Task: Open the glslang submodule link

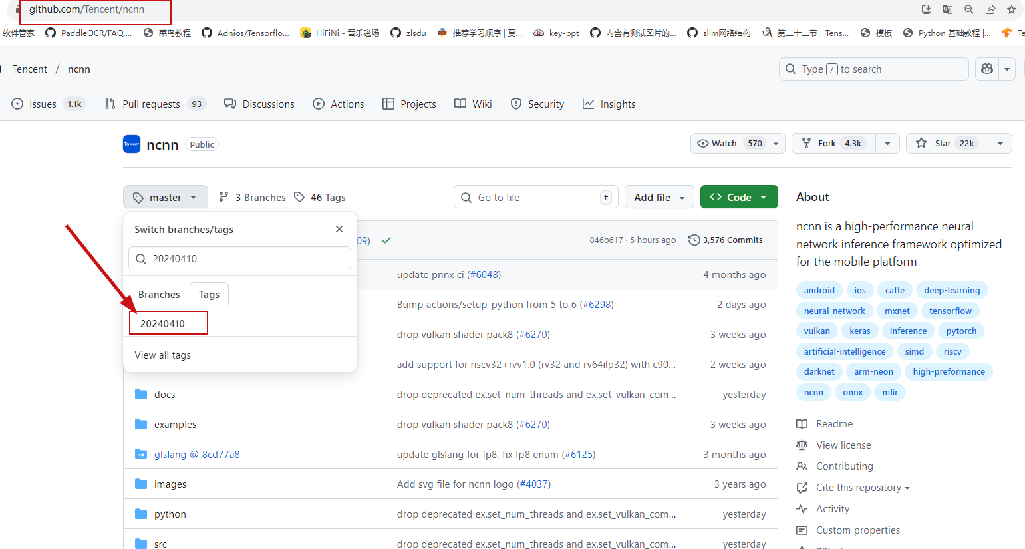Action: pyautogui.click(x=197, y=455)
